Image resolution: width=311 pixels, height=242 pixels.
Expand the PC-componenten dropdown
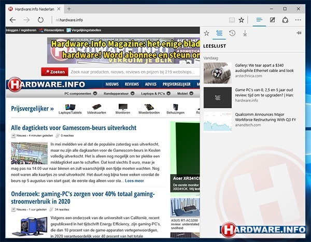coord(95,94)
